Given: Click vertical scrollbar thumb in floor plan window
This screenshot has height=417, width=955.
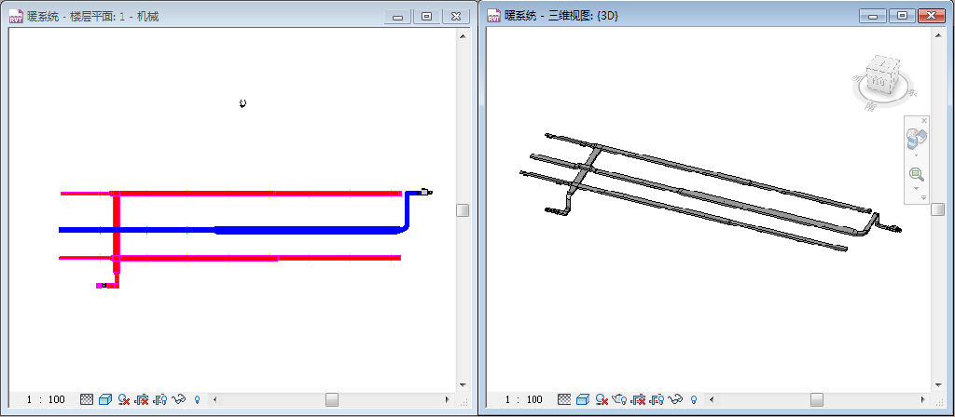Looking at the screenshot, I should [463, 209].
